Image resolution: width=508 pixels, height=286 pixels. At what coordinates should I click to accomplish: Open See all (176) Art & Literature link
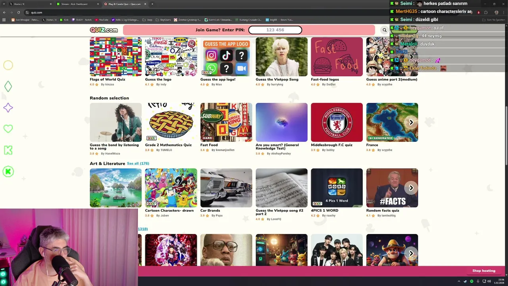click(x=138, y=163)
